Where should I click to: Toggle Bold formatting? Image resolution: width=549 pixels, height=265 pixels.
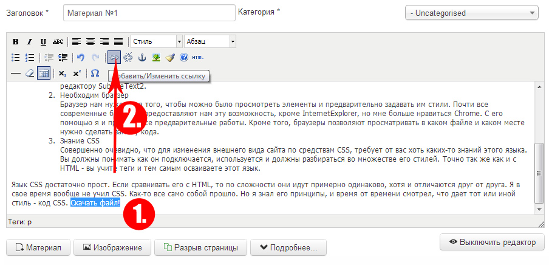click(16, 42)
